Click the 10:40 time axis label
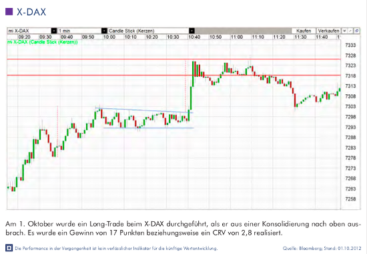 [x=194, y=37]
